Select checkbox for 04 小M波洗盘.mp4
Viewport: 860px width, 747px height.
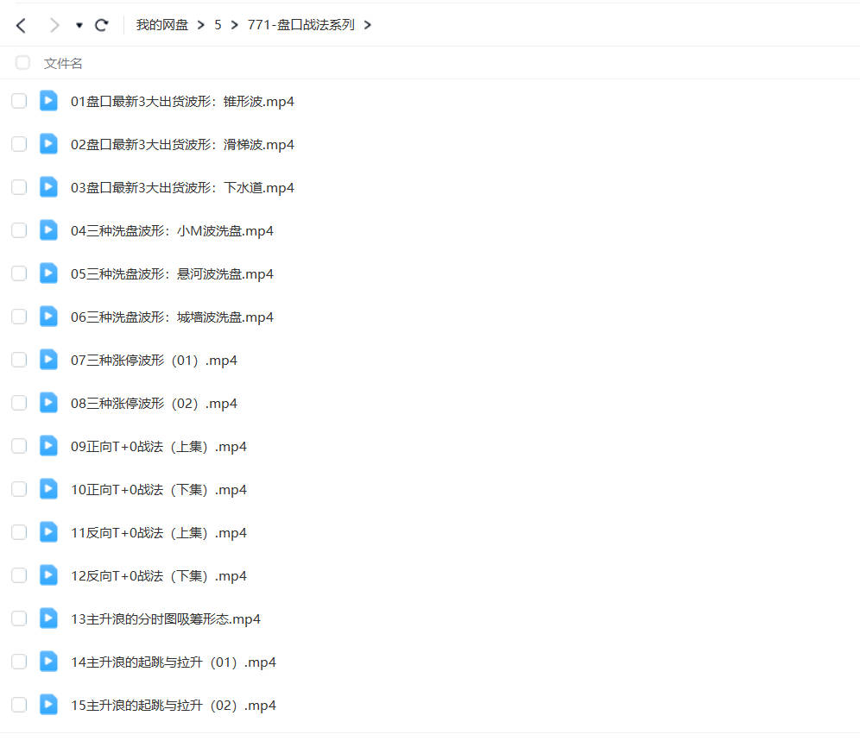(x=19, y=230)
